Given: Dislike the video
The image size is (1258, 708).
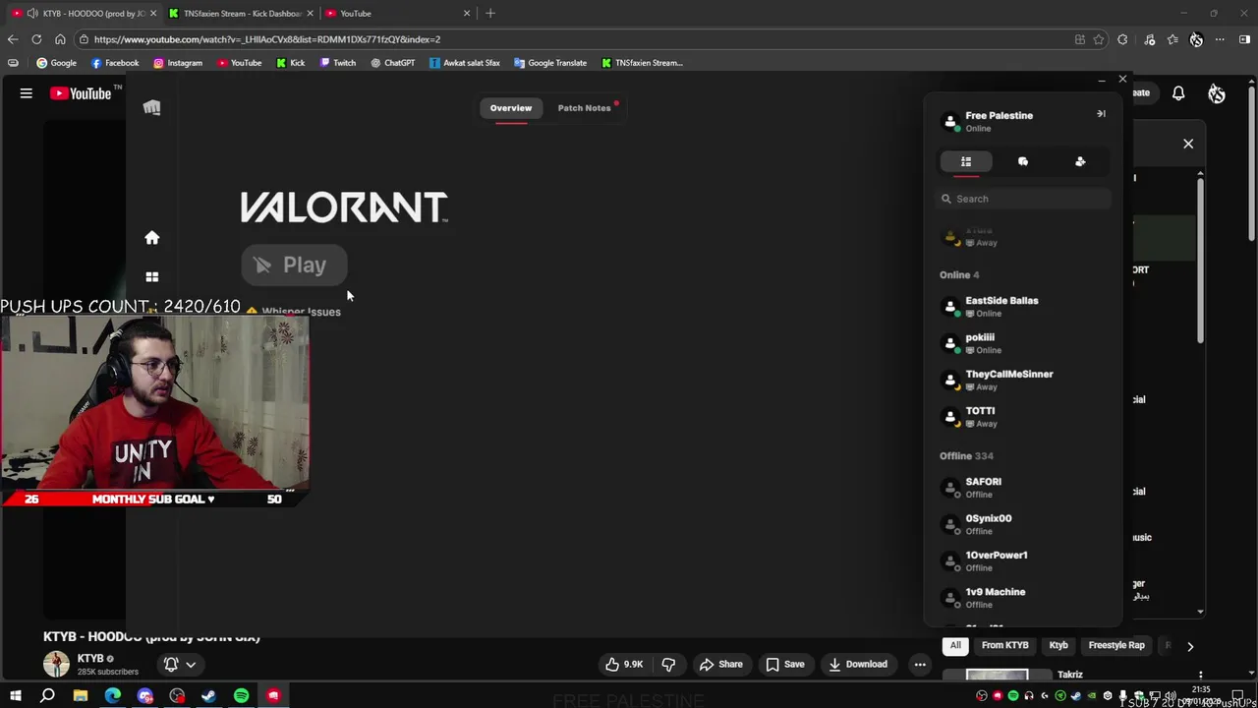Looking at the screenshot, I should point(668,665).
